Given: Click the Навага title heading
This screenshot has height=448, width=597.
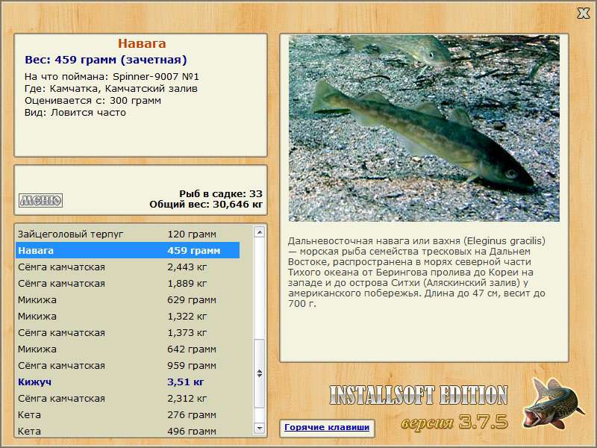Looking at the screenshot, I should (x=142, y=43).
